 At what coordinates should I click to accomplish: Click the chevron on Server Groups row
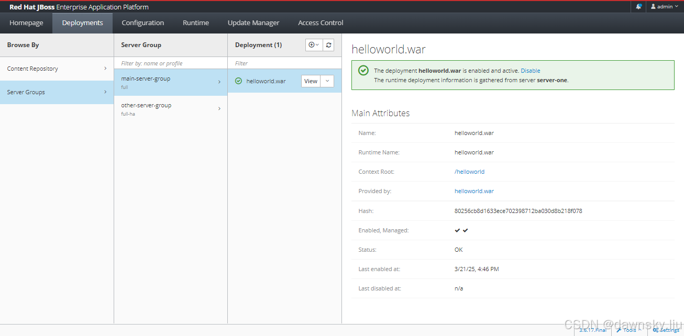coord(105,92)
